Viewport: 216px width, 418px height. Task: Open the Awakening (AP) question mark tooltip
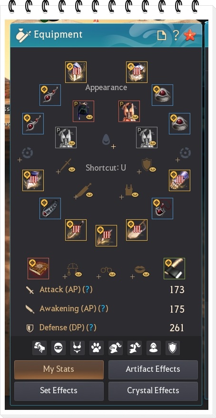tap(103, 309)
